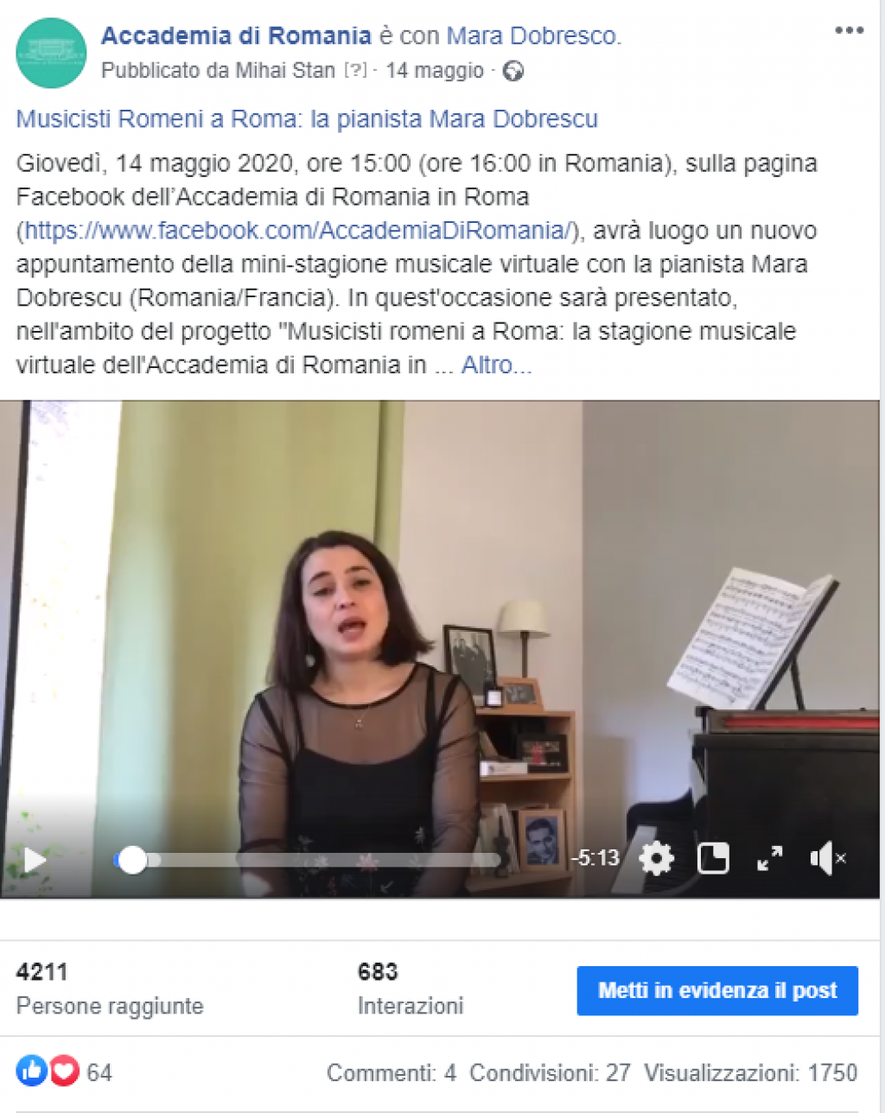Click the heart Love reaction icon
Viewport: 885px width, 1113px height.
(64, 1072)
